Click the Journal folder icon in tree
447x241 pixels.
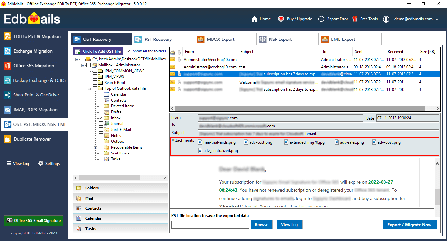107,124
